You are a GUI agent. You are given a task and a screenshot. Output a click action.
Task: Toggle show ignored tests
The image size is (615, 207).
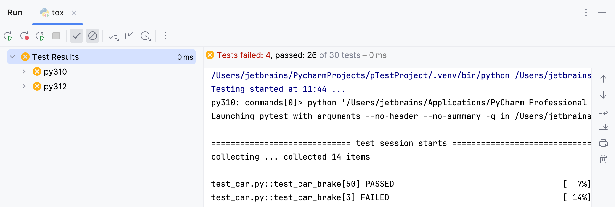92,36
